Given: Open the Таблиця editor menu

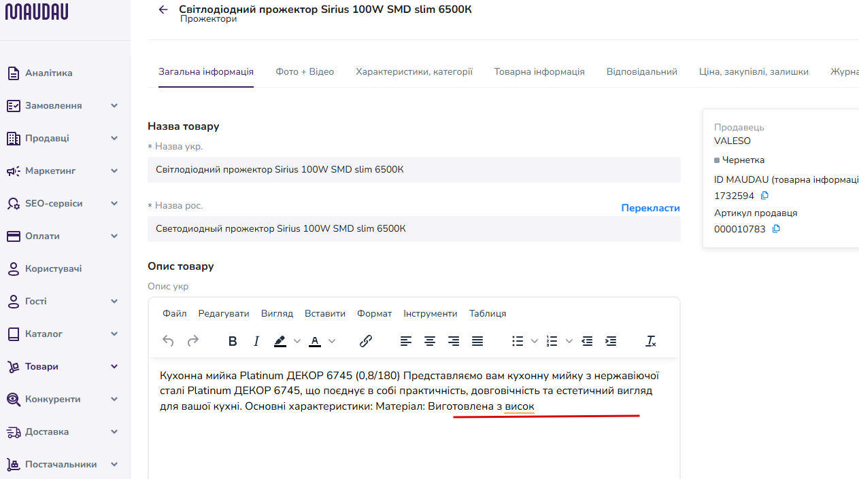Looking at the screenshot, I should click(488, 314).
